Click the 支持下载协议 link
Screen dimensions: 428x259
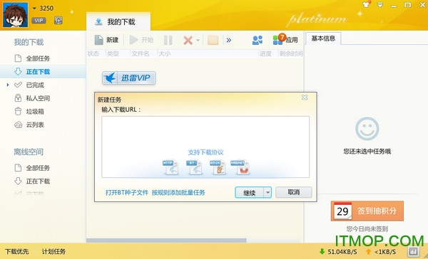tap(205, 152)
